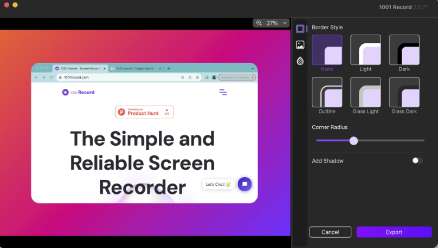This screenshot has height=248, width=438.
Task: Click the browser back arrow
Action: (36, 77)
